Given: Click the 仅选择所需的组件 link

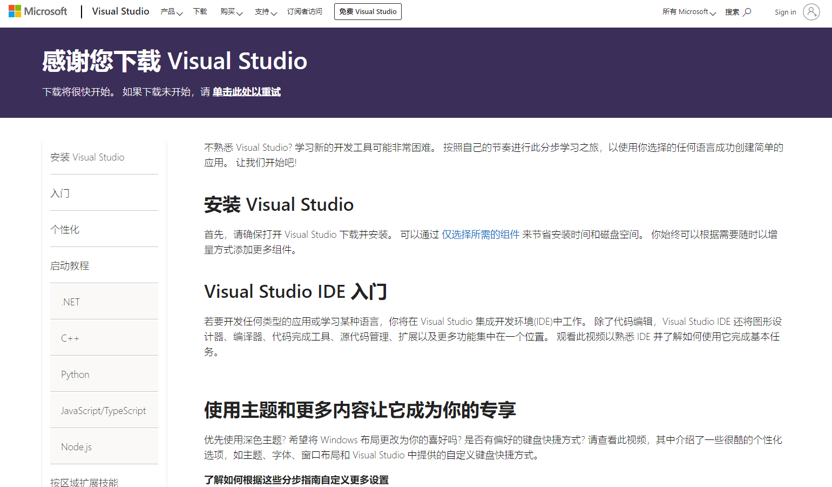Looking at the screenshot, I should [481, 235].
